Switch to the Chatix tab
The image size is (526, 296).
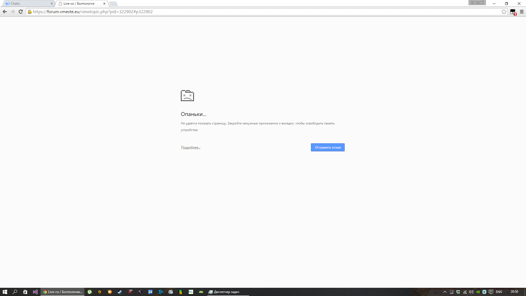(x=27, y=4)
